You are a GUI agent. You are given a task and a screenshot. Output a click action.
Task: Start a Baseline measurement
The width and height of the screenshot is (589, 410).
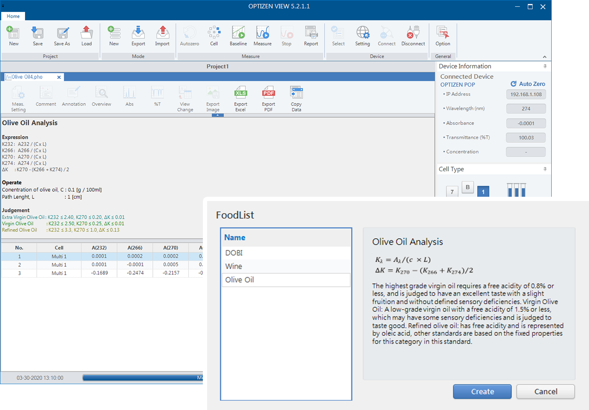tap(238, 36)
